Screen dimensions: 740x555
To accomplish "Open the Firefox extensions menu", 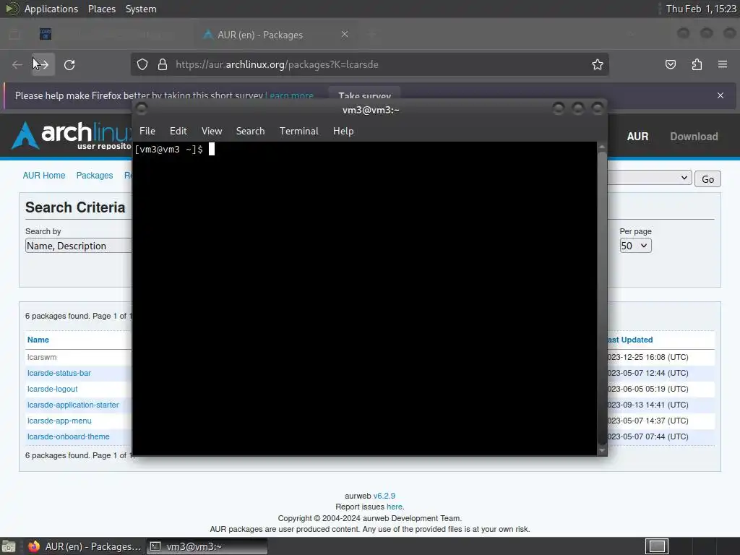I will click(x=697, y=64).
